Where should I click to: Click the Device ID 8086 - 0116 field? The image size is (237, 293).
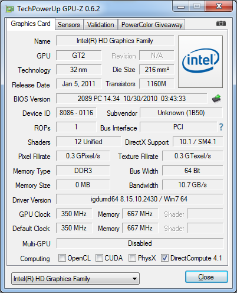coord(76,113)
